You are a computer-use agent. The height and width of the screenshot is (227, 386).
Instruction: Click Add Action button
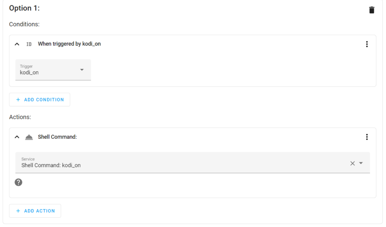35,211
